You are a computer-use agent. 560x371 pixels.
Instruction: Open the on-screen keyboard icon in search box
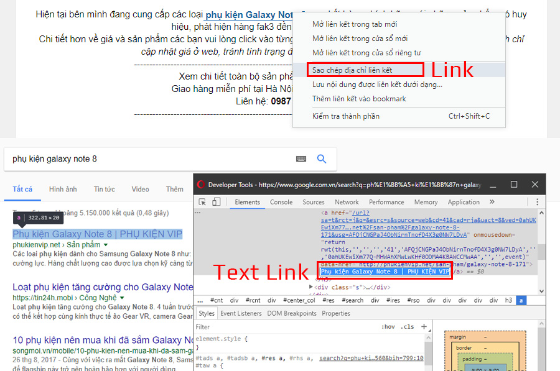[x=301, y=158]
